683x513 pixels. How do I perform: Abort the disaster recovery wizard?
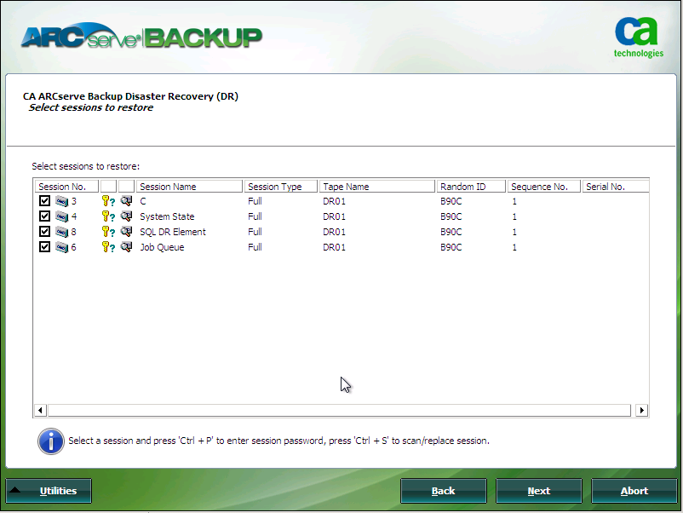pos(634,491)
